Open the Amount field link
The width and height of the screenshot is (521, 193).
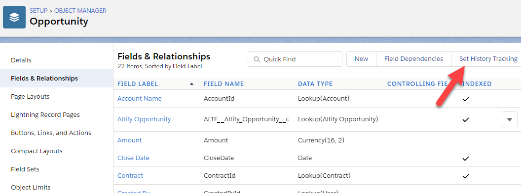point(130,140)
